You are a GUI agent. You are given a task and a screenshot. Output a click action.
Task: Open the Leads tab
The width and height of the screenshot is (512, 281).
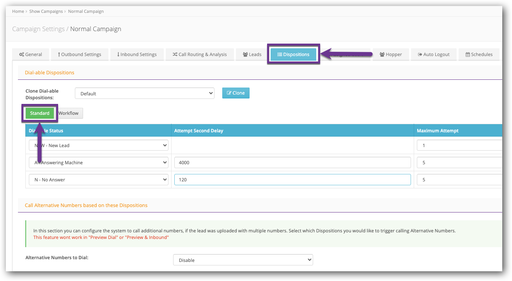tap(252, 54)
